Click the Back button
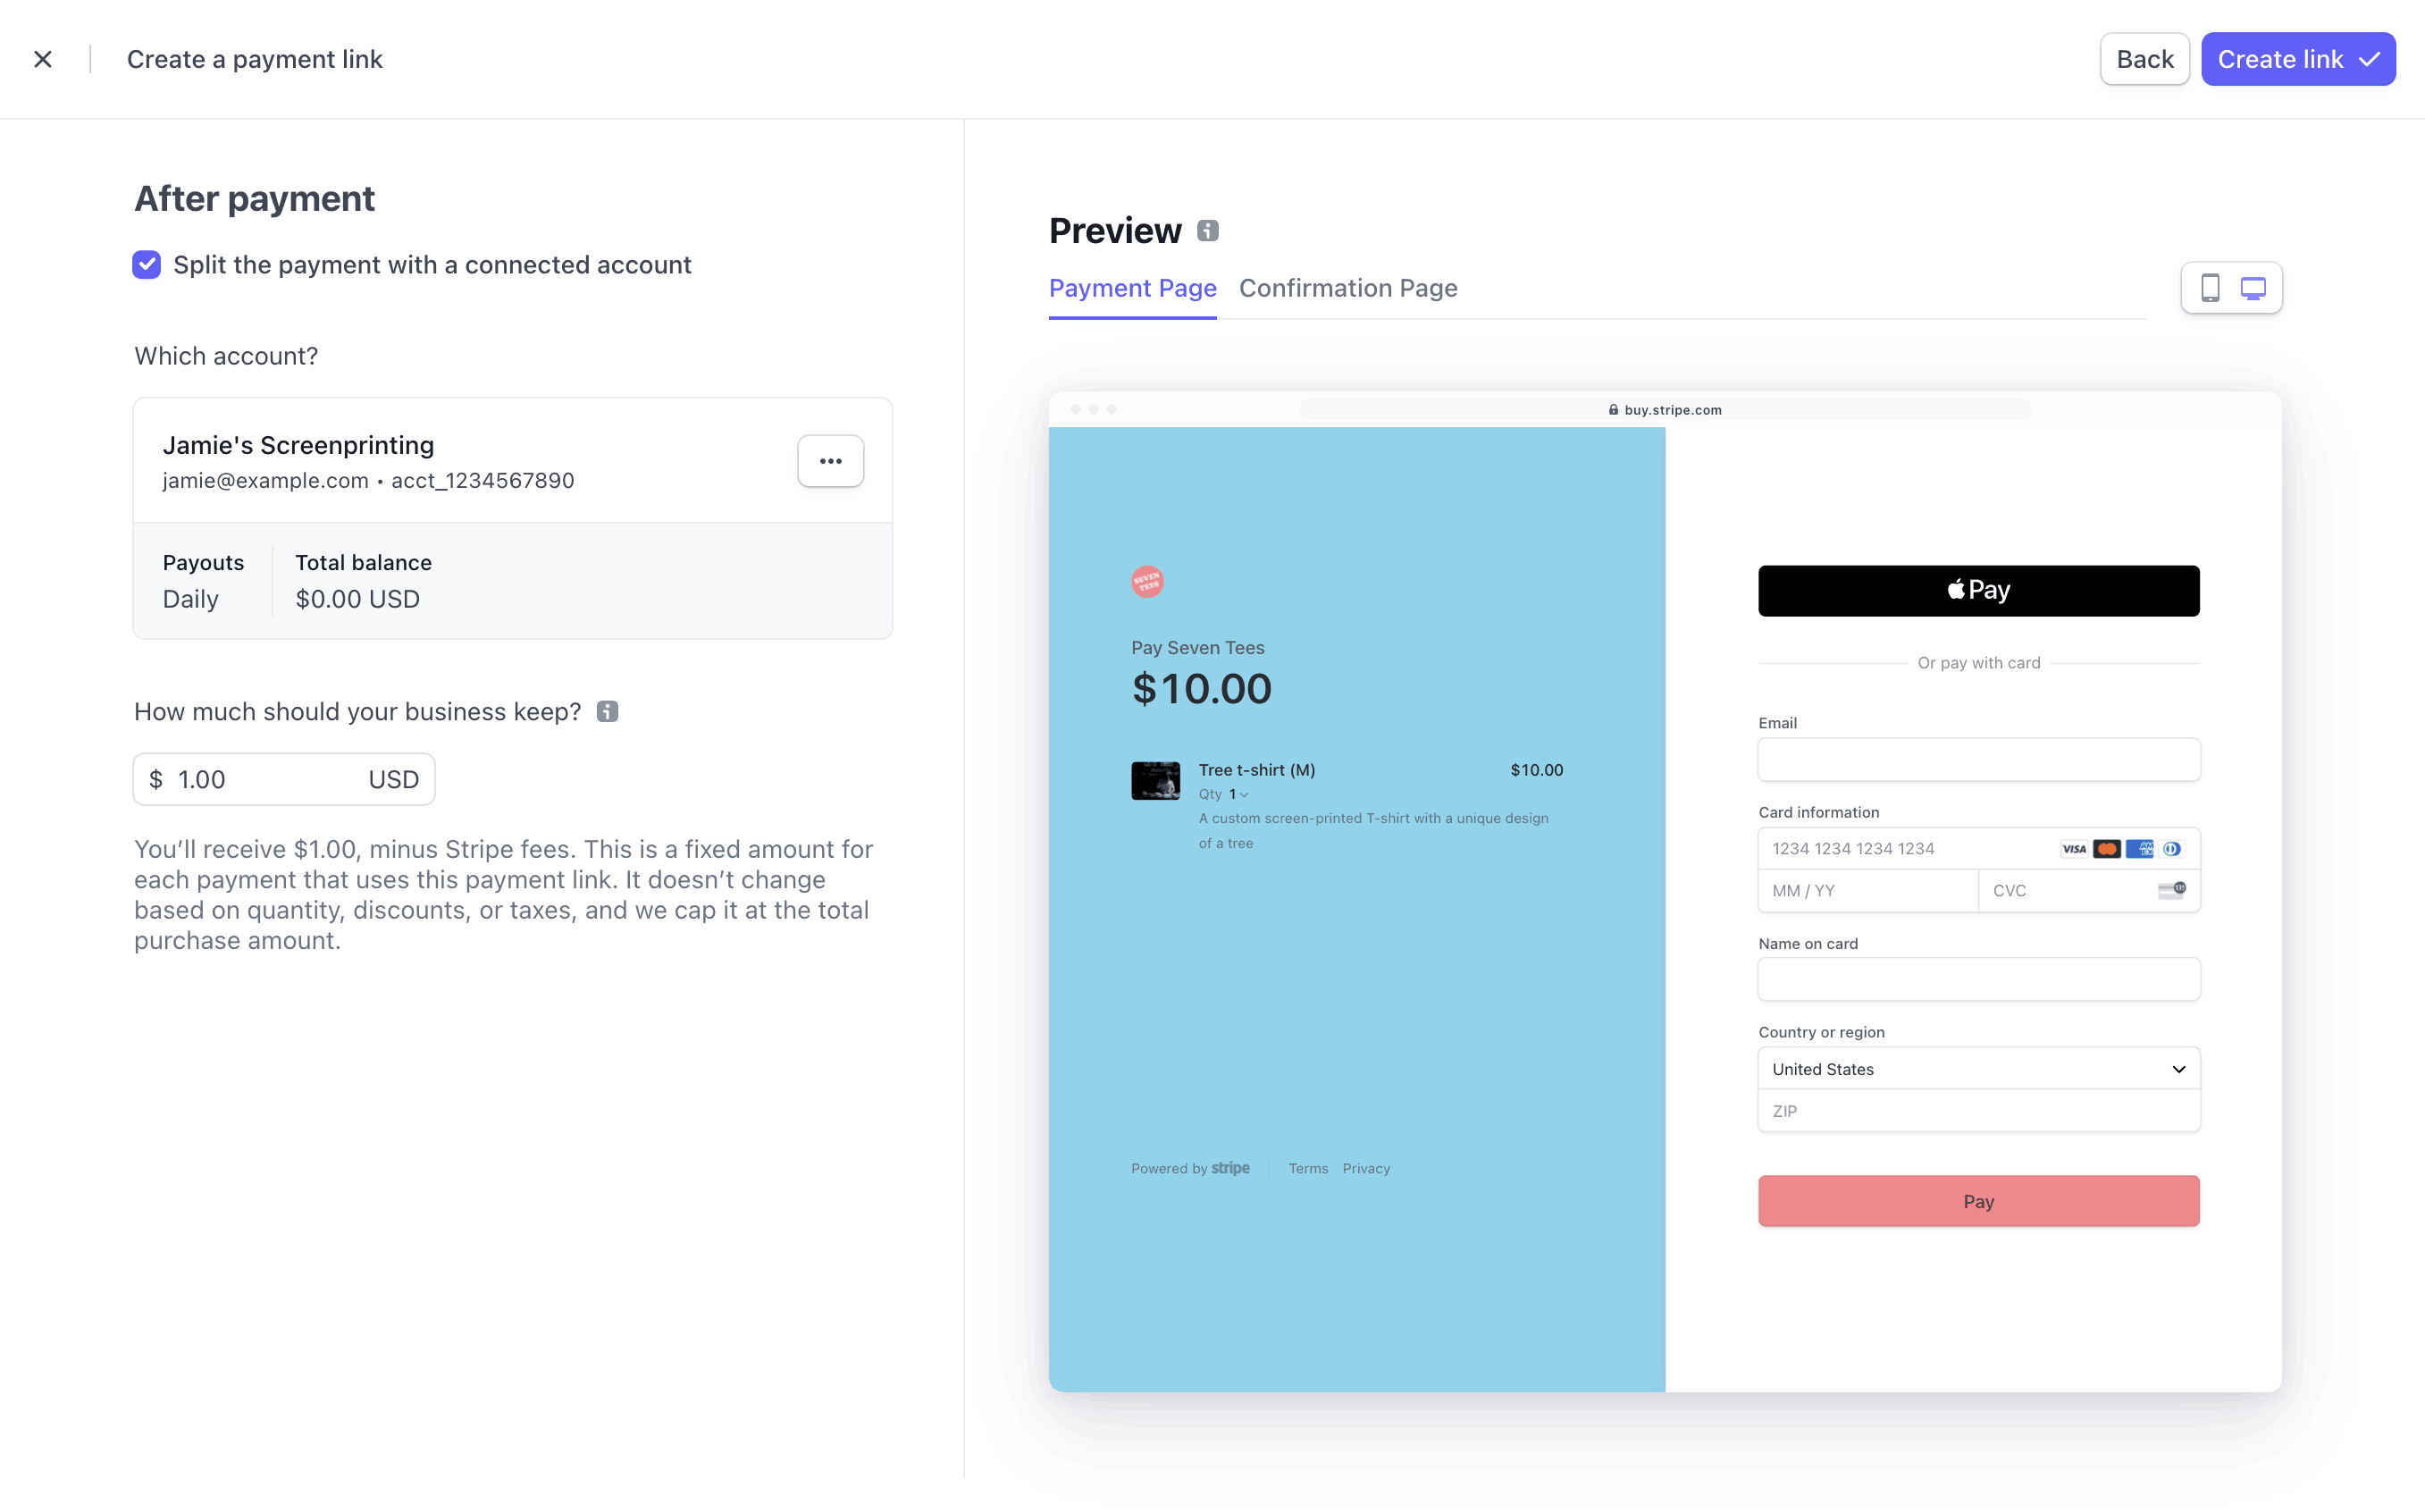 click(2144, 57)
